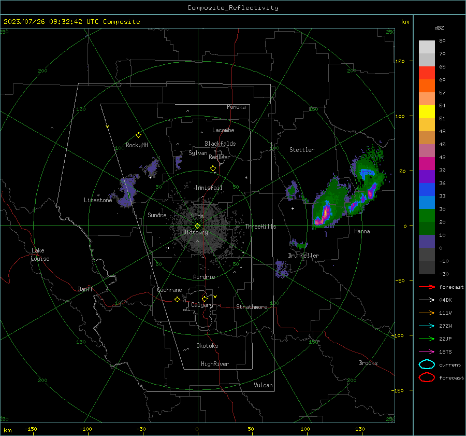Select the green swatch between 30 and 20 dBZ

pos(427,216)
